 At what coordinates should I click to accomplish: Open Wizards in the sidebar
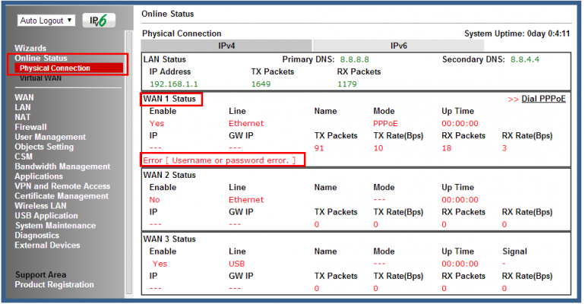tap(30, 49)
